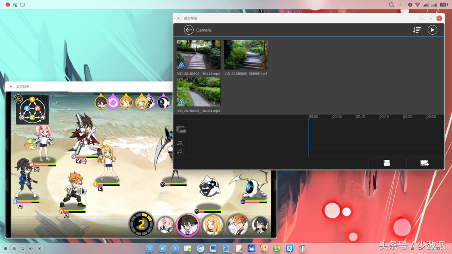Toggle Bluetooth in the top bar
Image resolution: width=452 pixels, height=254 pixels.
pos(410,4)
